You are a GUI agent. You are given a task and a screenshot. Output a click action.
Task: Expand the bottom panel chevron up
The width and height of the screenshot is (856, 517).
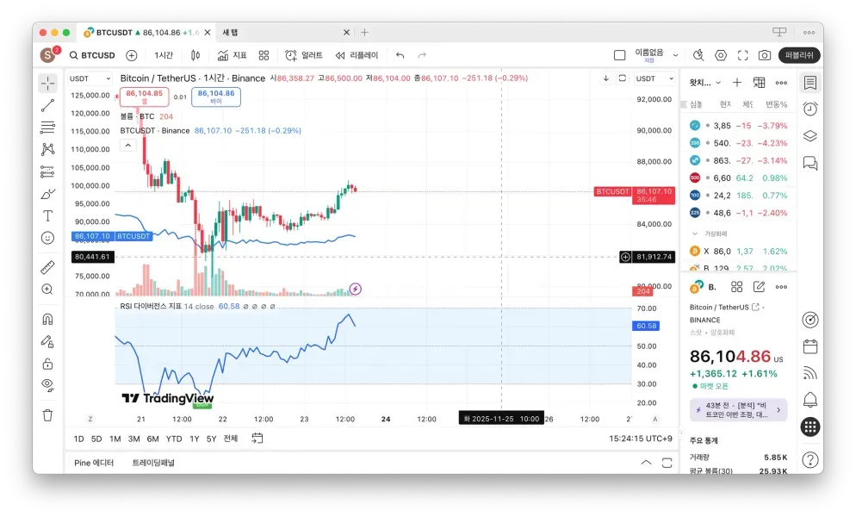pos(646,463)
